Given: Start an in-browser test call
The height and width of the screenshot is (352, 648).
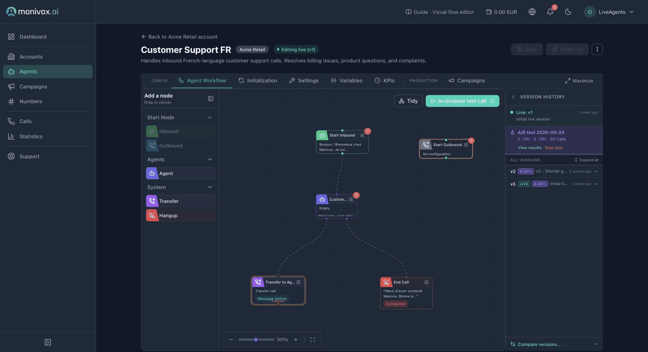Looking at the screenshot, I should tap(462, 101).
